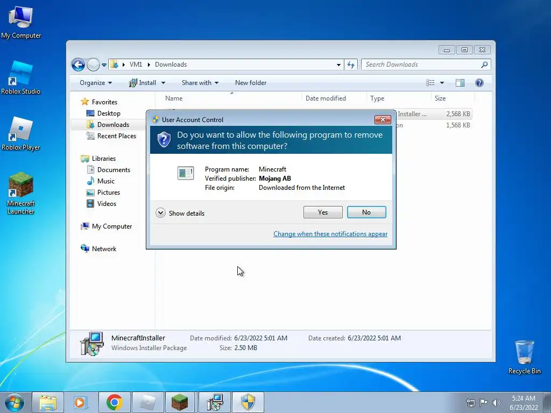Open the Google Chrome taskbar icon
551x413 pixels.
114,402
